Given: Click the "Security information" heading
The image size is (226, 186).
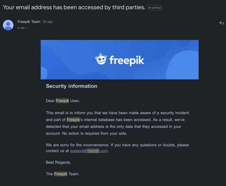Looking at the screenshot, I should click(72, 86).
